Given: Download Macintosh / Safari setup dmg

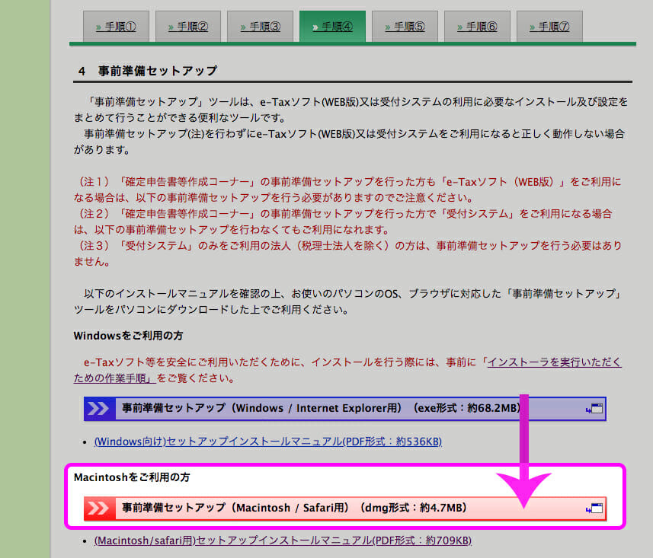Looking at the screenshot, I should (x=345, y=508).
